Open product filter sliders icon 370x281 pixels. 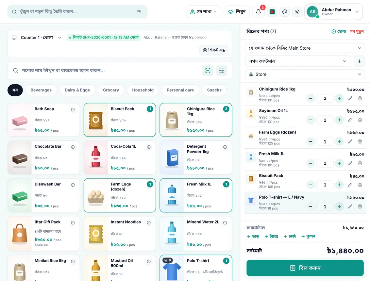[221, 71]
